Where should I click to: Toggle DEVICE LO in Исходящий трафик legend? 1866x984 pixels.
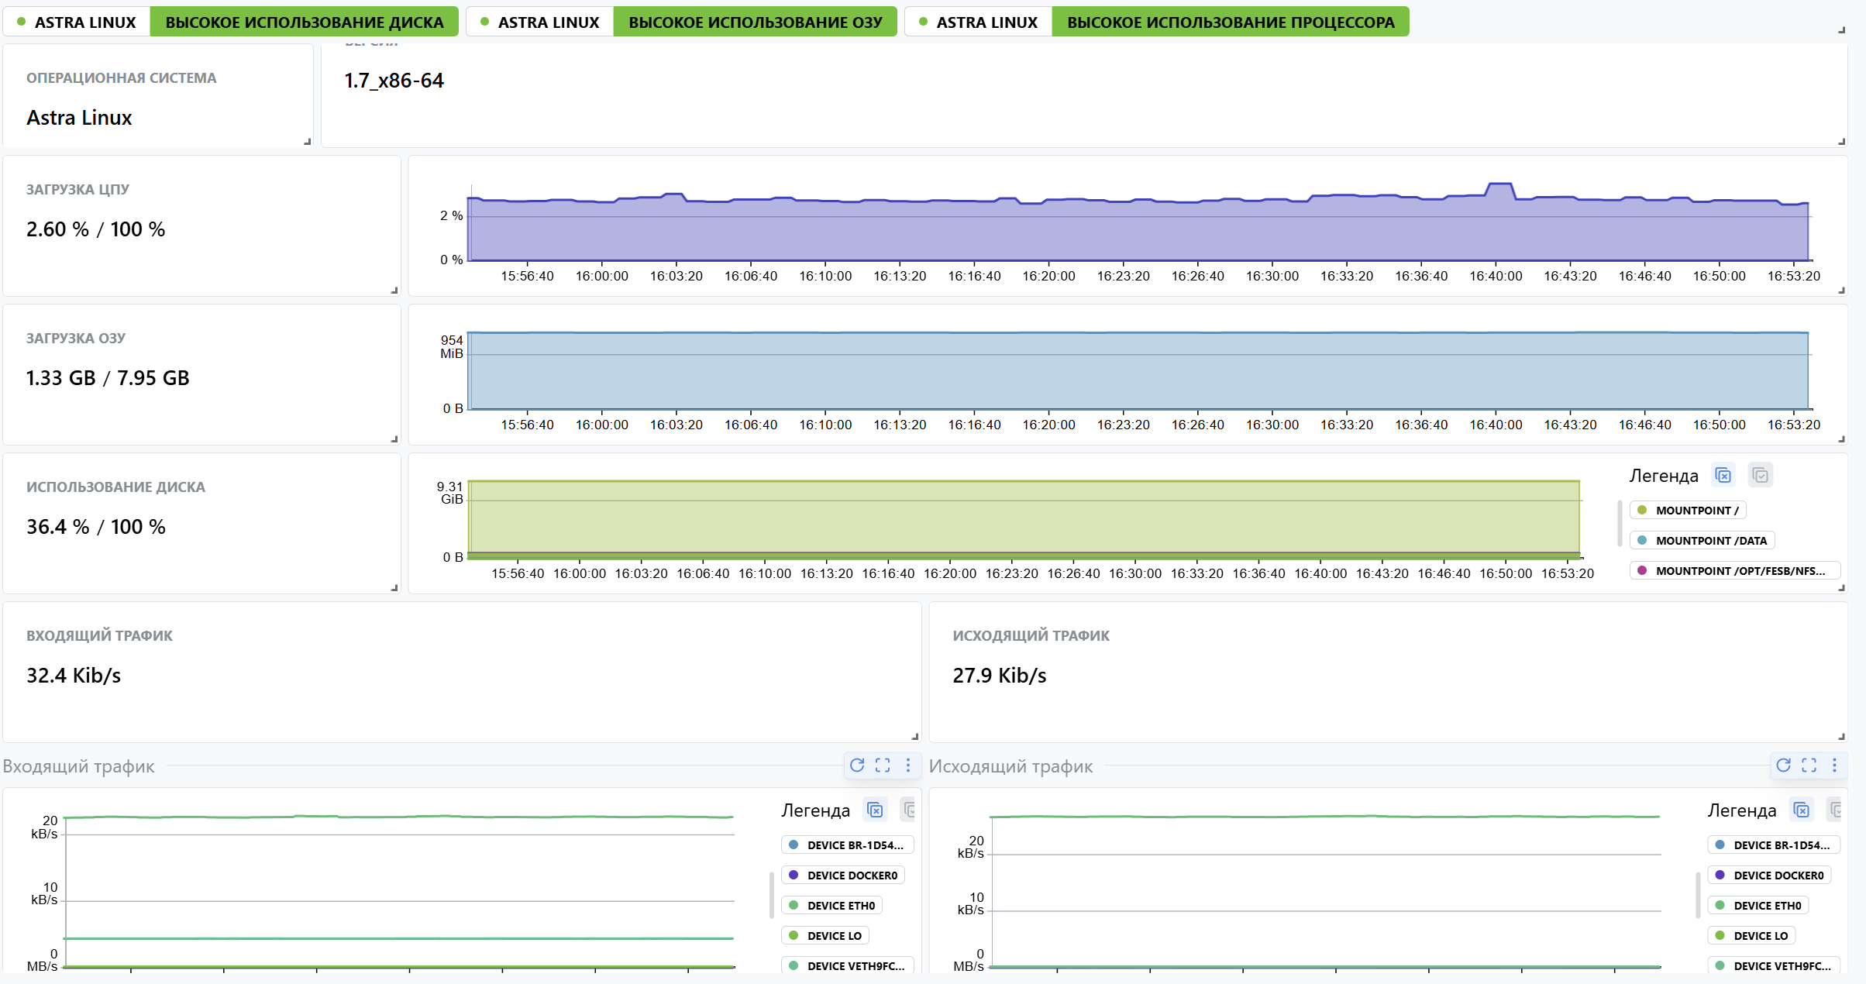coord(1751,935)
